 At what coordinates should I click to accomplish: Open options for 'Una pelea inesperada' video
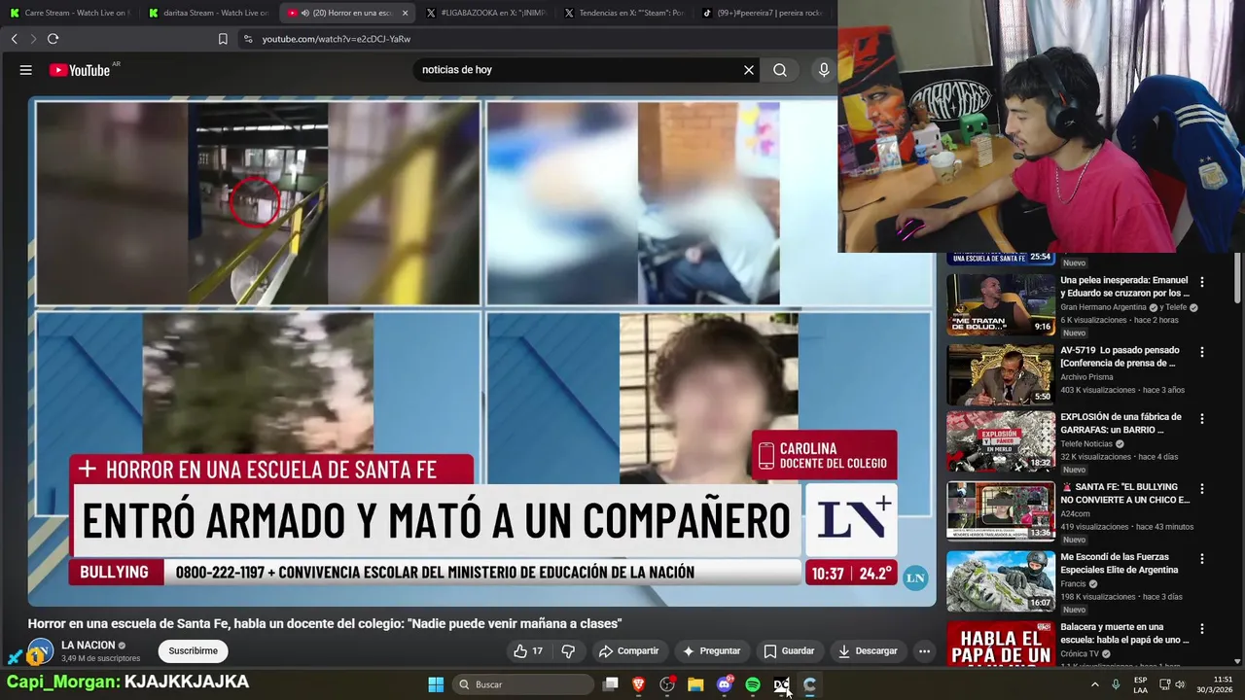(1202, 282)
